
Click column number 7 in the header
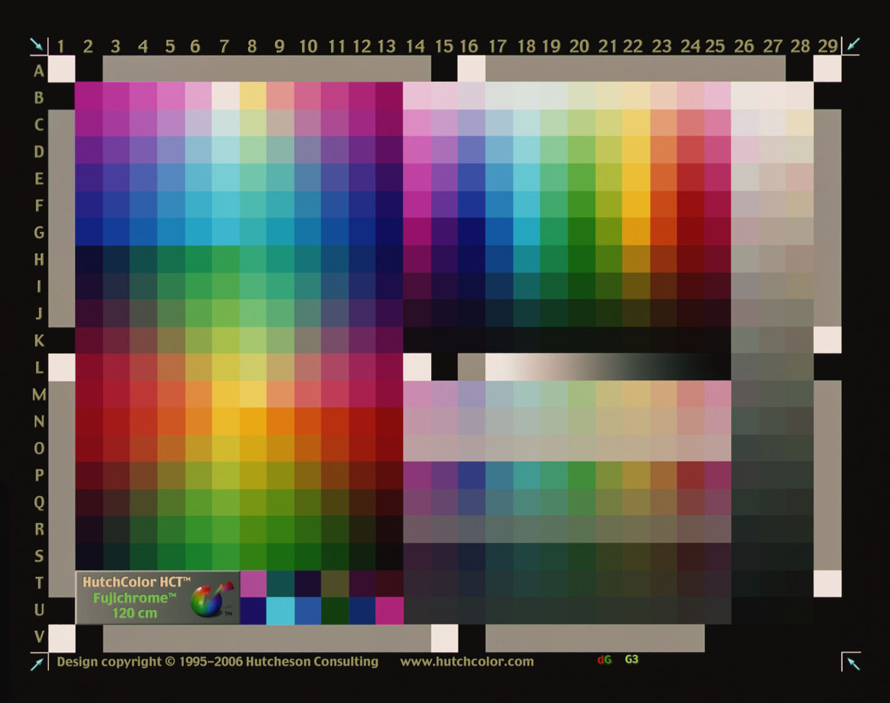224,46
